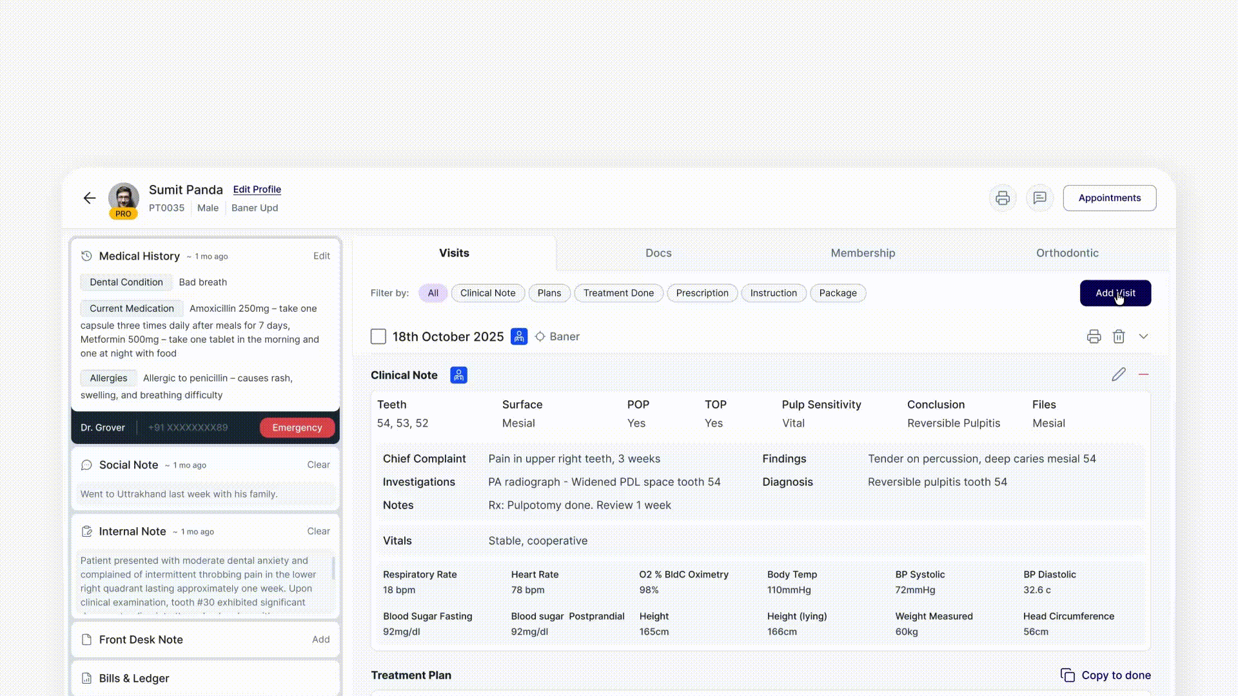This screenshot has height=696, width=1238.
Task: Select the All filter chip
Action: (433, 293)
